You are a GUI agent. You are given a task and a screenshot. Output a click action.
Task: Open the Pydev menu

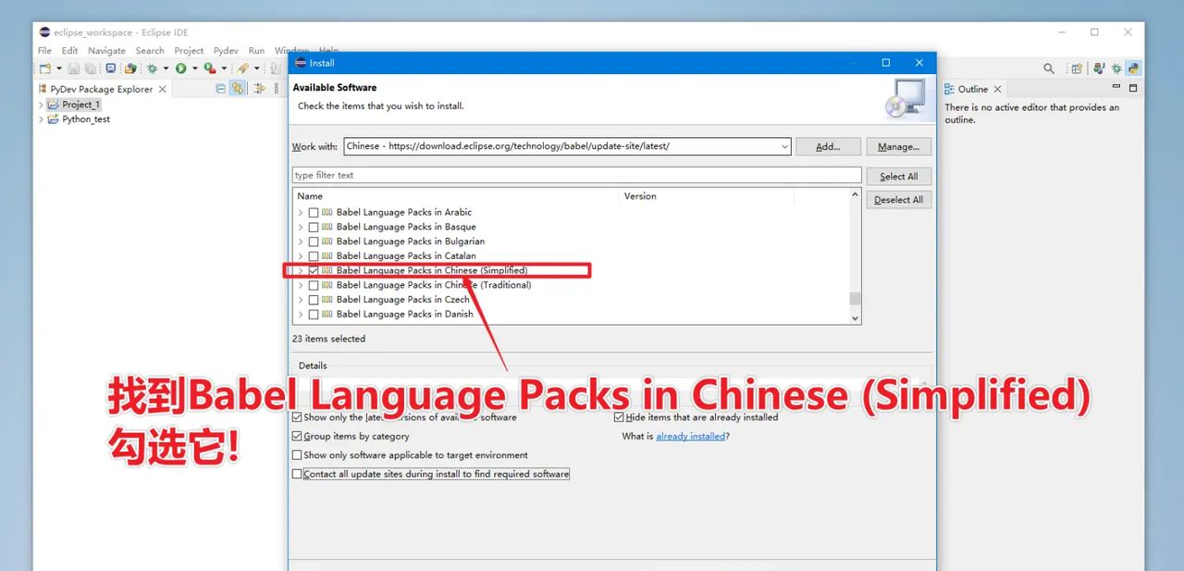(226, 51)
